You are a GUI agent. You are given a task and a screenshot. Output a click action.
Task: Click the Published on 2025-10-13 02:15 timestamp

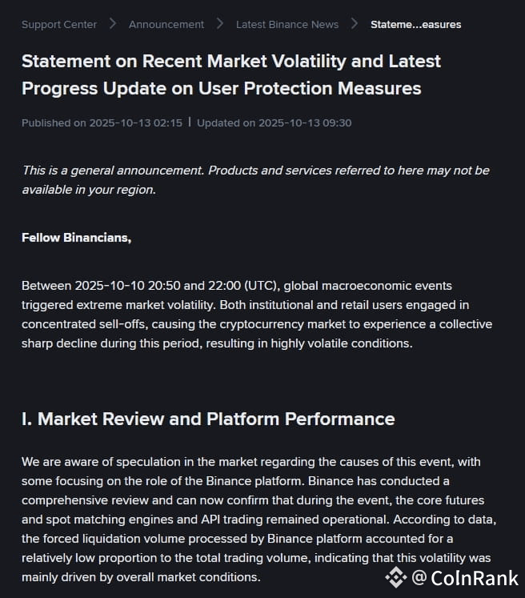[x=102, y=122]
